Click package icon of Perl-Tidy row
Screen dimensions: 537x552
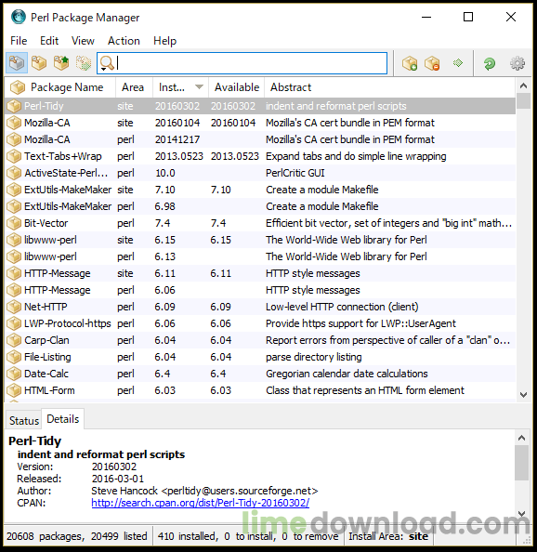pos(14,106)
